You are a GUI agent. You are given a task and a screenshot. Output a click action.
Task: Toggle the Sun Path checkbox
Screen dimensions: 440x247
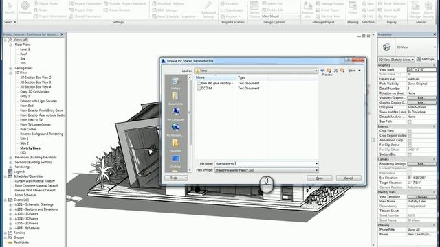coord(410,121)
